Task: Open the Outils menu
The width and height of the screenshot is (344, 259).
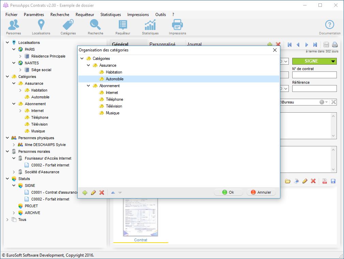Action: click(x=160, y=15)
